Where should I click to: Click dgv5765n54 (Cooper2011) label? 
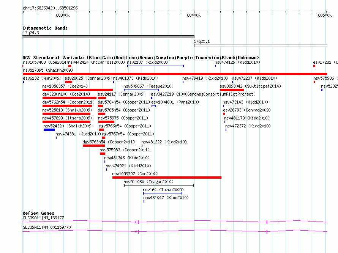pos(124,110)
